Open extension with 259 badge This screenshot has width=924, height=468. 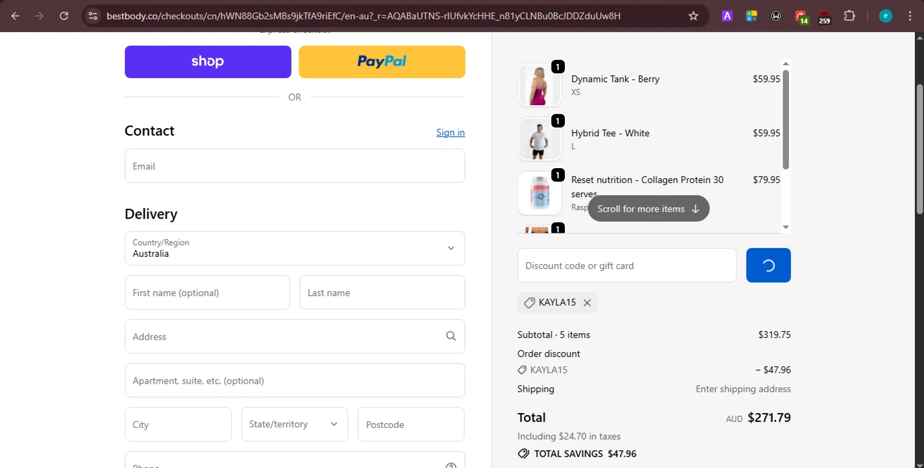coord(824,17)
